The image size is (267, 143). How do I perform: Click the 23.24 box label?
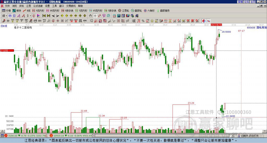(x=191, y=103)
